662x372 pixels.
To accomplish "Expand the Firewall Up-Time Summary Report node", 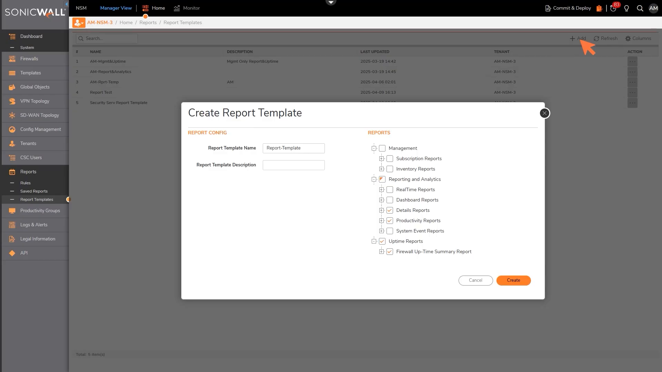I will pyautogui.click(x=381, y=251).
